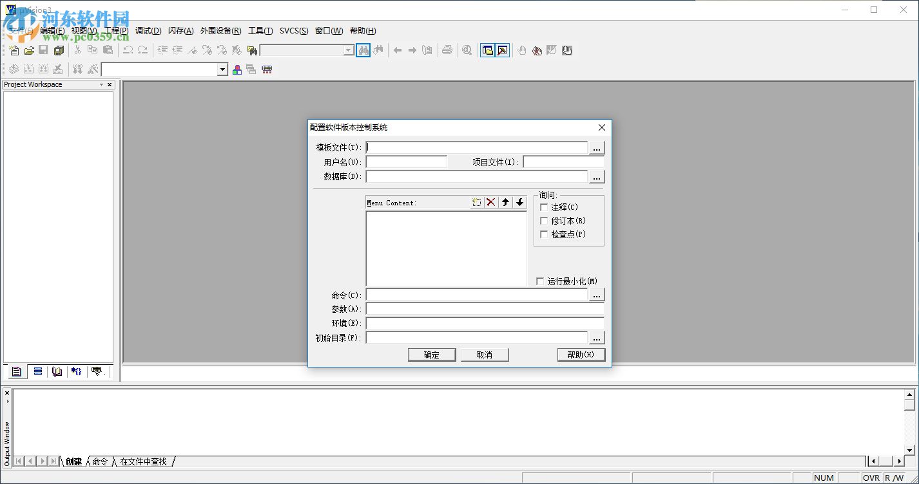Open the SVCS(S) menu
This screenshot has height=484, width=919.
(294, 30)
